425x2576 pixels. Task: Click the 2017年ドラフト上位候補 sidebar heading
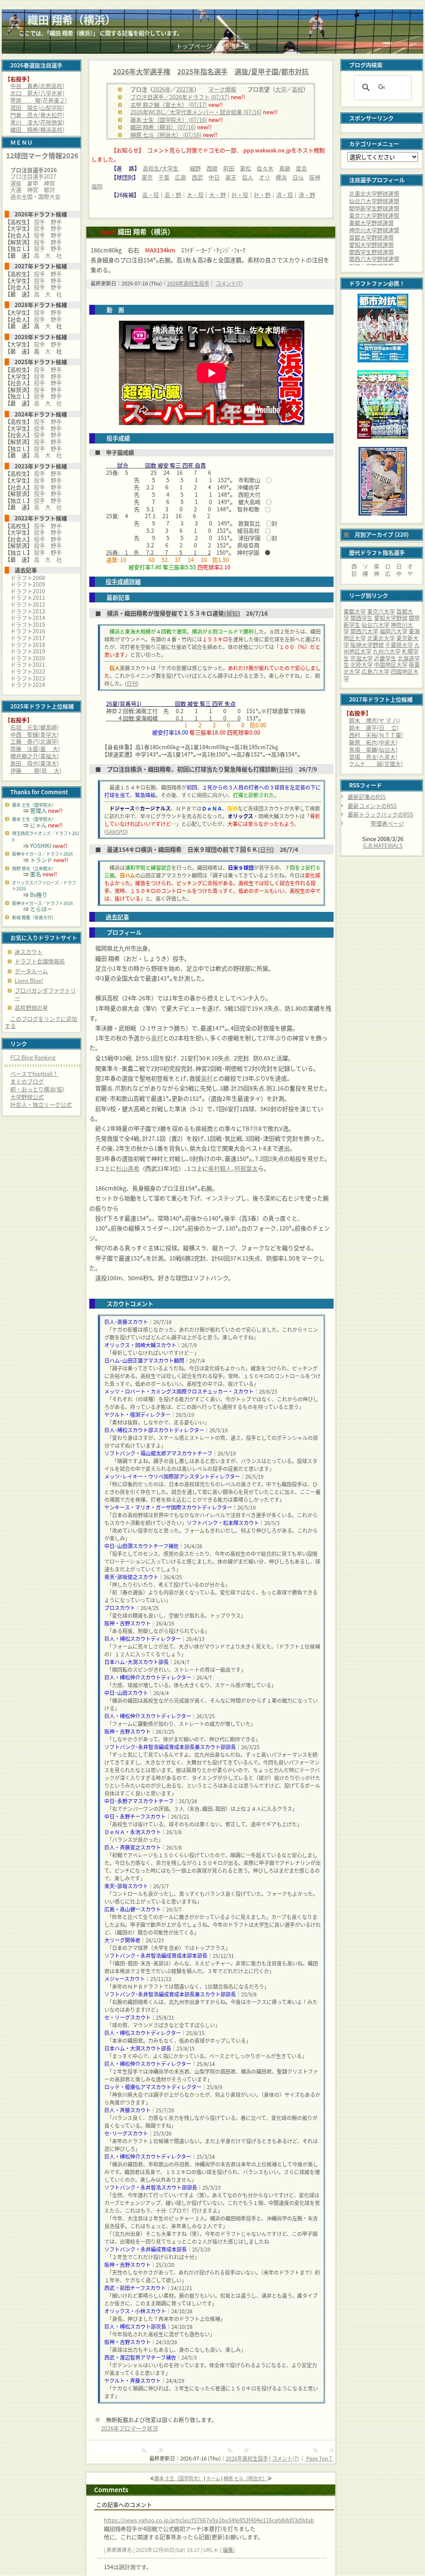click(x=382, y=700)
